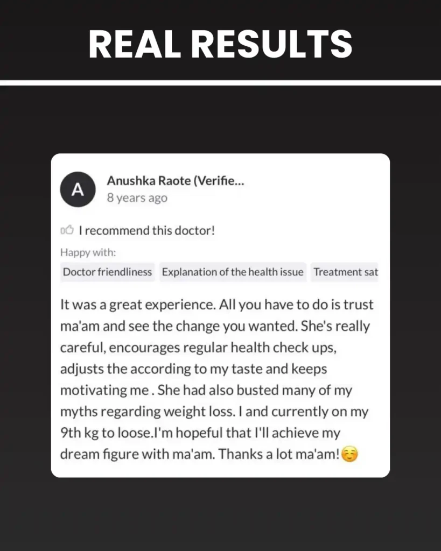Click the smiling emoji ending the review
This screenshot has height=551, width=441.
click(349, 455)
